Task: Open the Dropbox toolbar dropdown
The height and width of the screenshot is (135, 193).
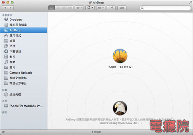Action: click(90, 8)
